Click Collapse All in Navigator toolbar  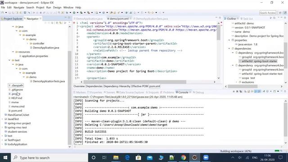[x=57, y=23]
